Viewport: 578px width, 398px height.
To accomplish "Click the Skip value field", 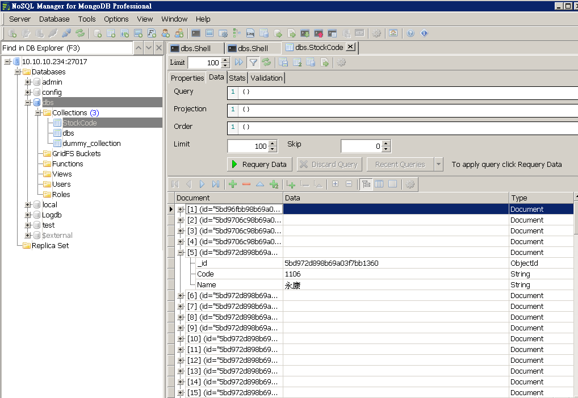I will click(x=362, y=146).
